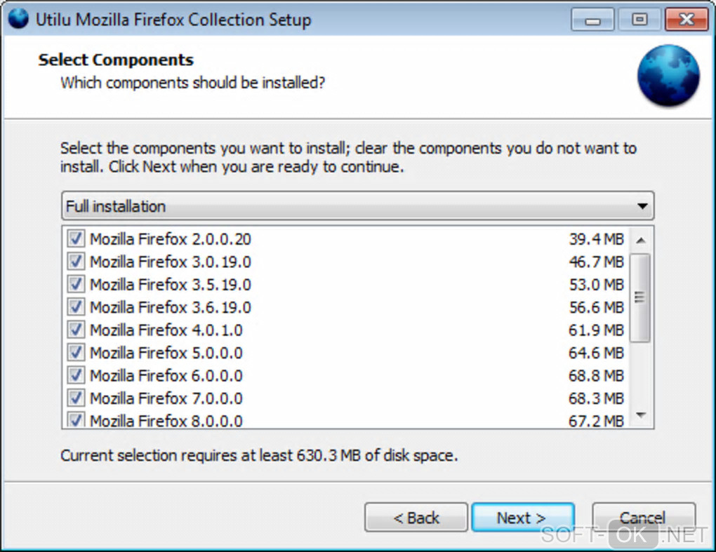
Task: Select the Mozilla Firefox 5.0.0.0 list item
Action: coord(166,353)
